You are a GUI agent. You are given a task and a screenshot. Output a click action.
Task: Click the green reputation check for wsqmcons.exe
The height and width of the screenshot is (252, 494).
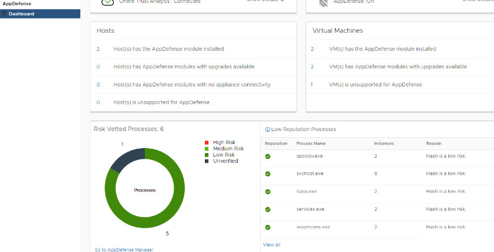click(268, 227)
